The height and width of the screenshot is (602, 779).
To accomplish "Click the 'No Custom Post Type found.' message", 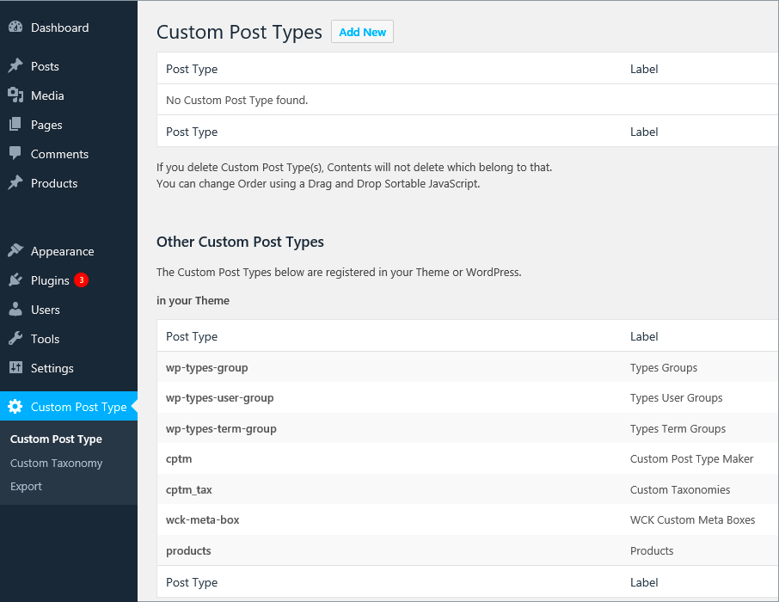I will point(237,101).
